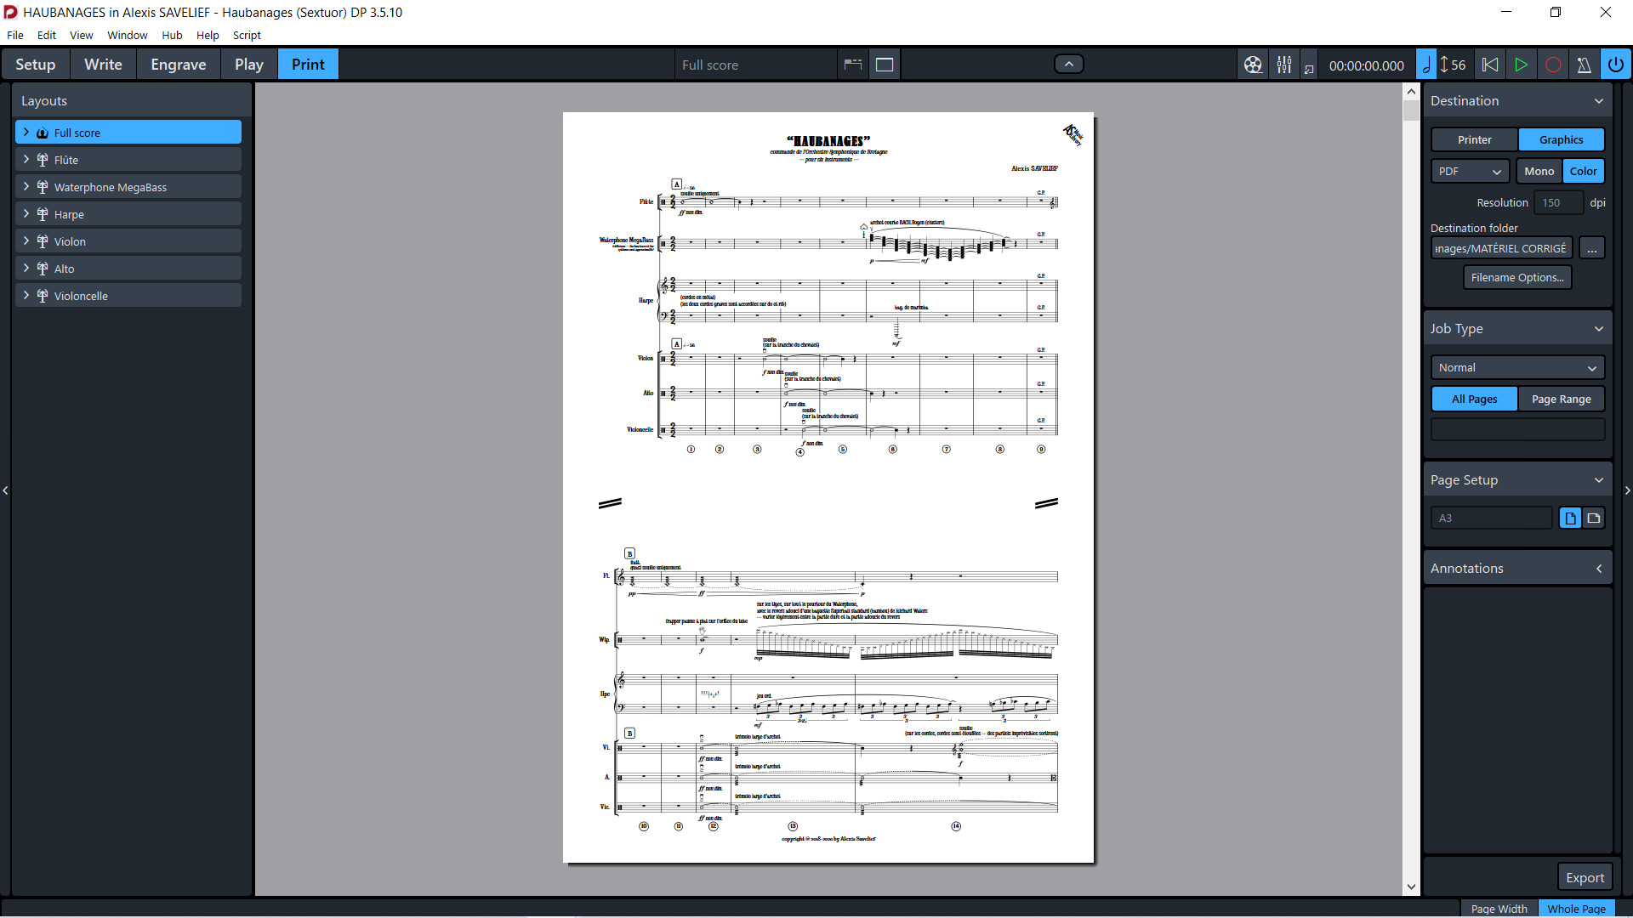The width and height of the screenshot is (1633, 918).
Task: Choose Printer as destination
Action: click(1475, 139)
